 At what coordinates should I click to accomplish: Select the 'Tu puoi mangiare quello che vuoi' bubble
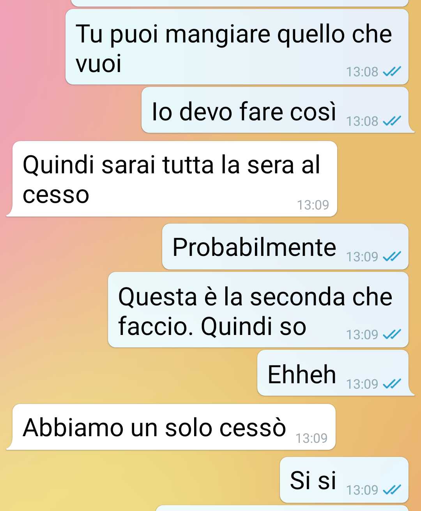coord(237,47)
